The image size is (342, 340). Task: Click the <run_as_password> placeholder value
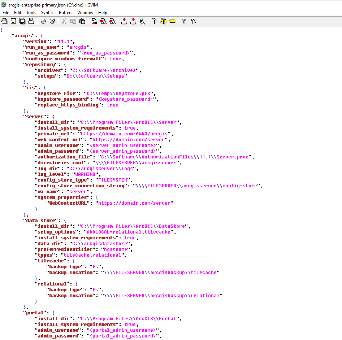(x=105, y=53)
